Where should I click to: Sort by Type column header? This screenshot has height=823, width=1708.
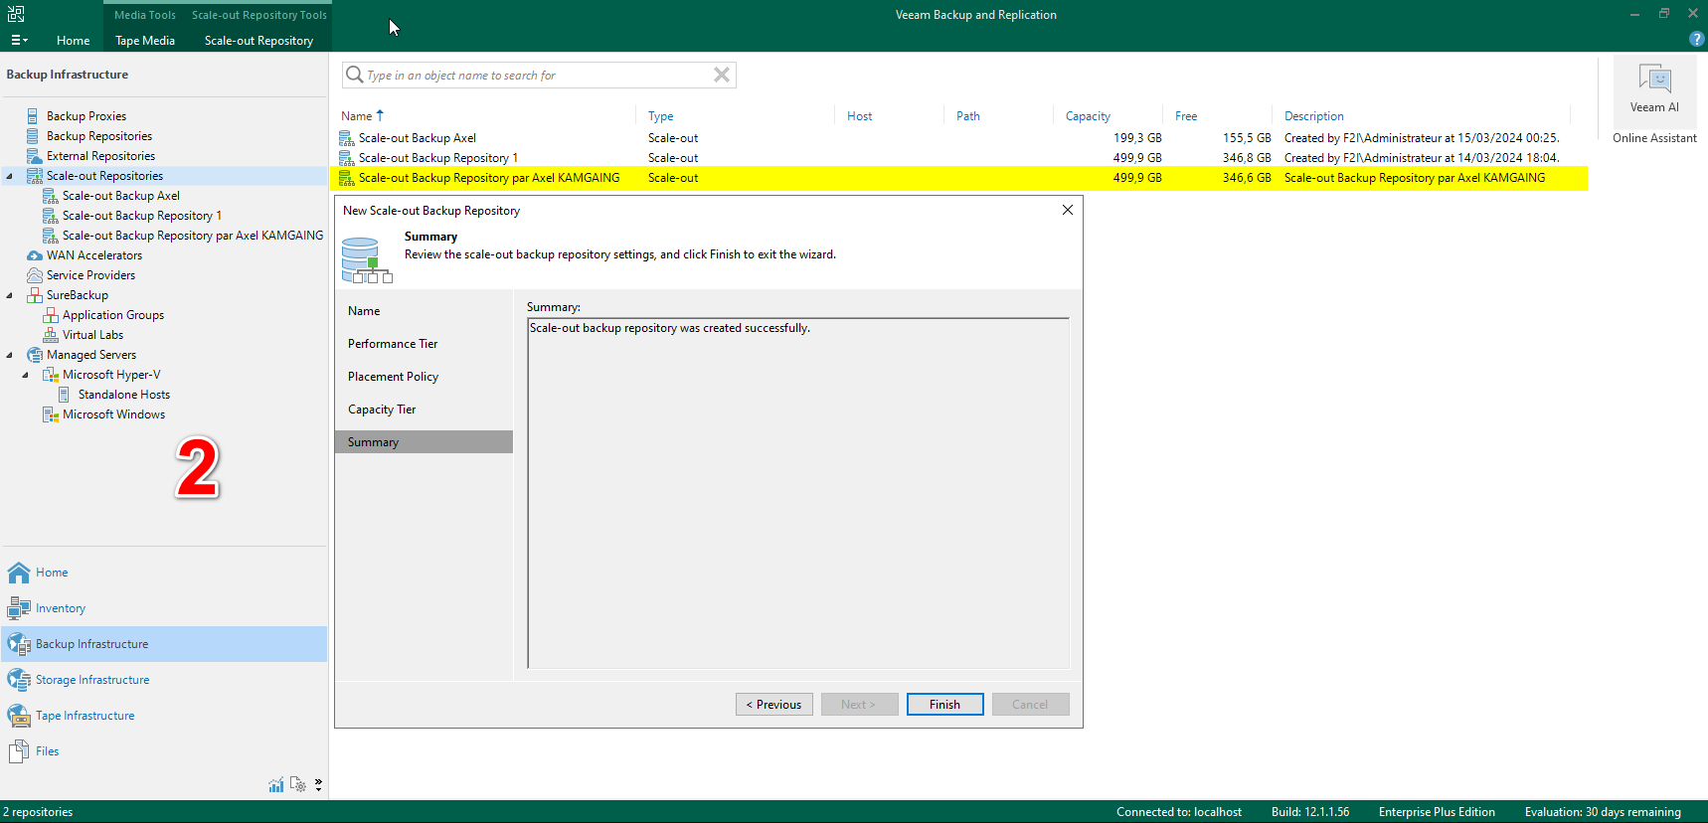click(x=660, y=116)
